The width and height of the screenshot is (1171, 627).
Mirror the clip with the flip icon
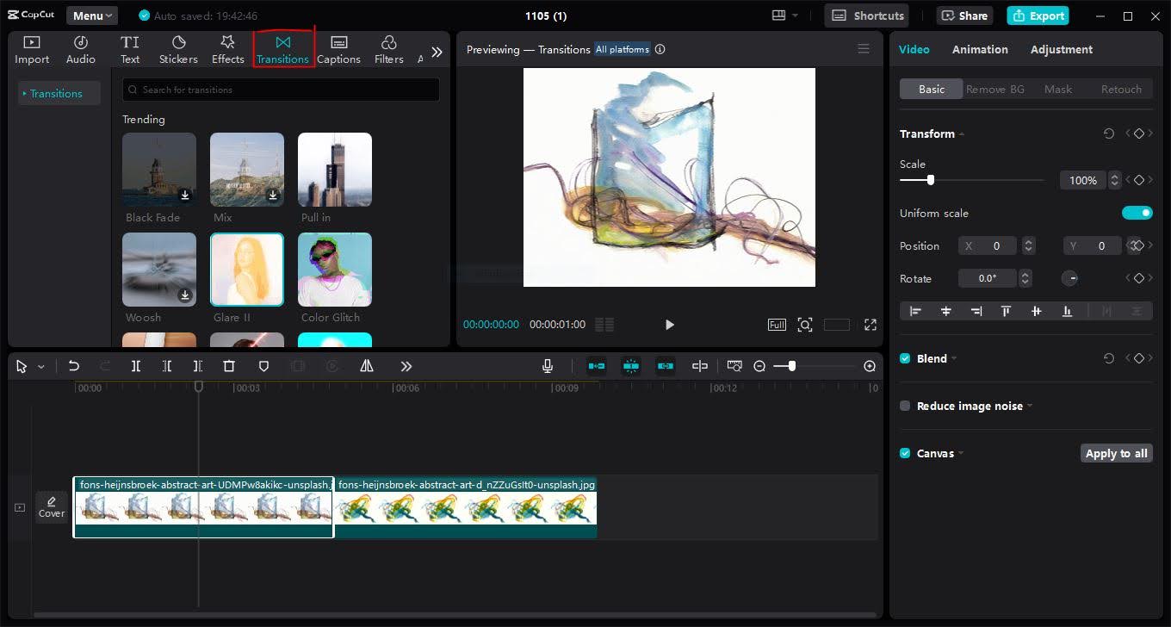pyautogui.click(x=367, y=366)
